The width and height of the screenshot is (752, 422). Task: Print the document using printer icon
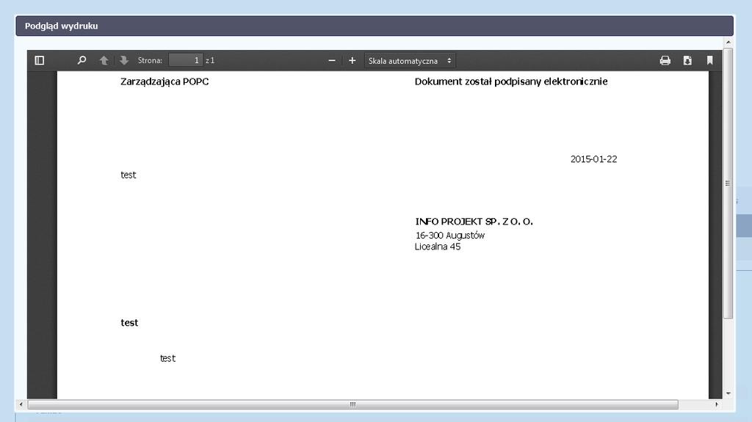665,60
